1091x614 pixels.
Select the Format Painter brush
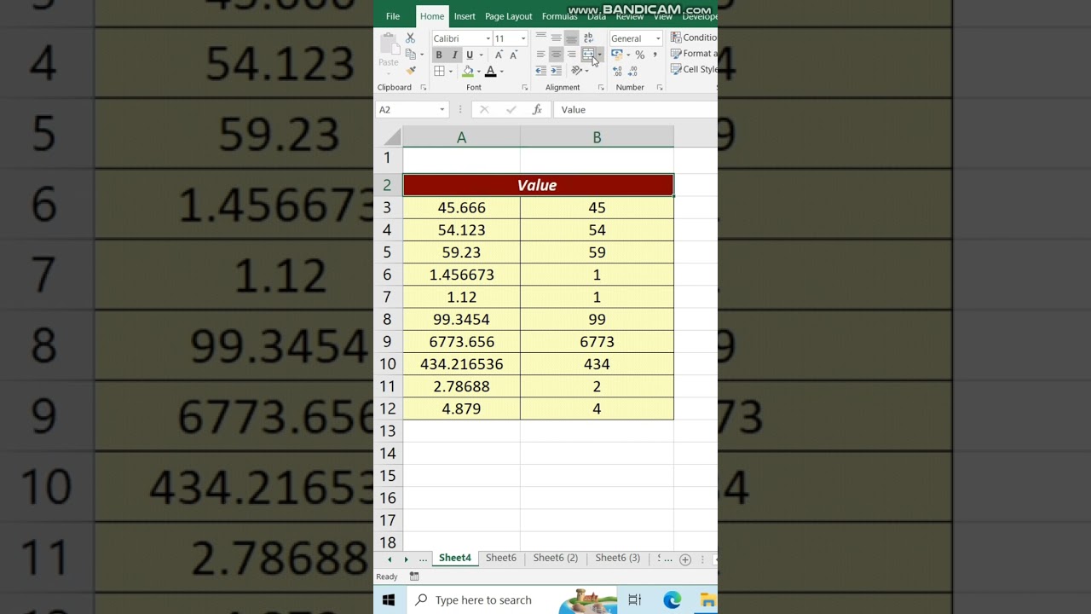(410, 70)
